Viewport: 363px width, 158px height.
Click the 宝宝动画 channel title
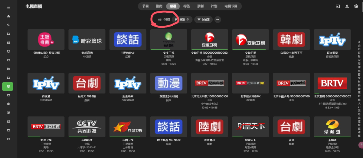coord(128,96)
